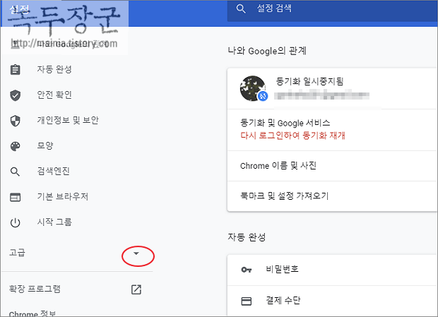Image resolution: width=438 pixels, height=317 pixels.
Task: Open Chrome 정보 at sidebar bottom
Action: click(x=32, y=313)
